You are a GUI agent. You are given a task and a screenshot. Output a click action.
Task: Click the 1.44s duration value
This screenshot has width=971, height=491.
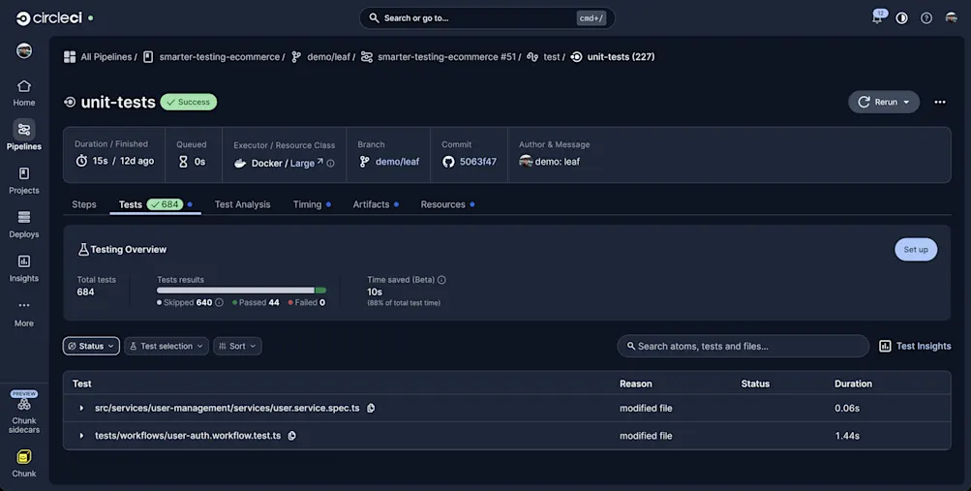pyautogui.click(x=847, y=436)
